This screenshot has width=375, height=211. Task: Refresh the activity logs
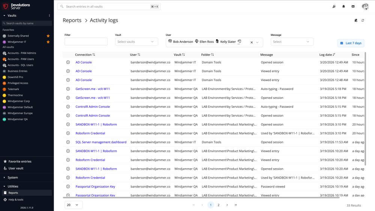[363, 20]
